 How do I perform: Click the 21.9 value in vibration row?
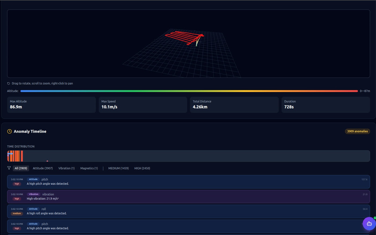pos(365,194)
